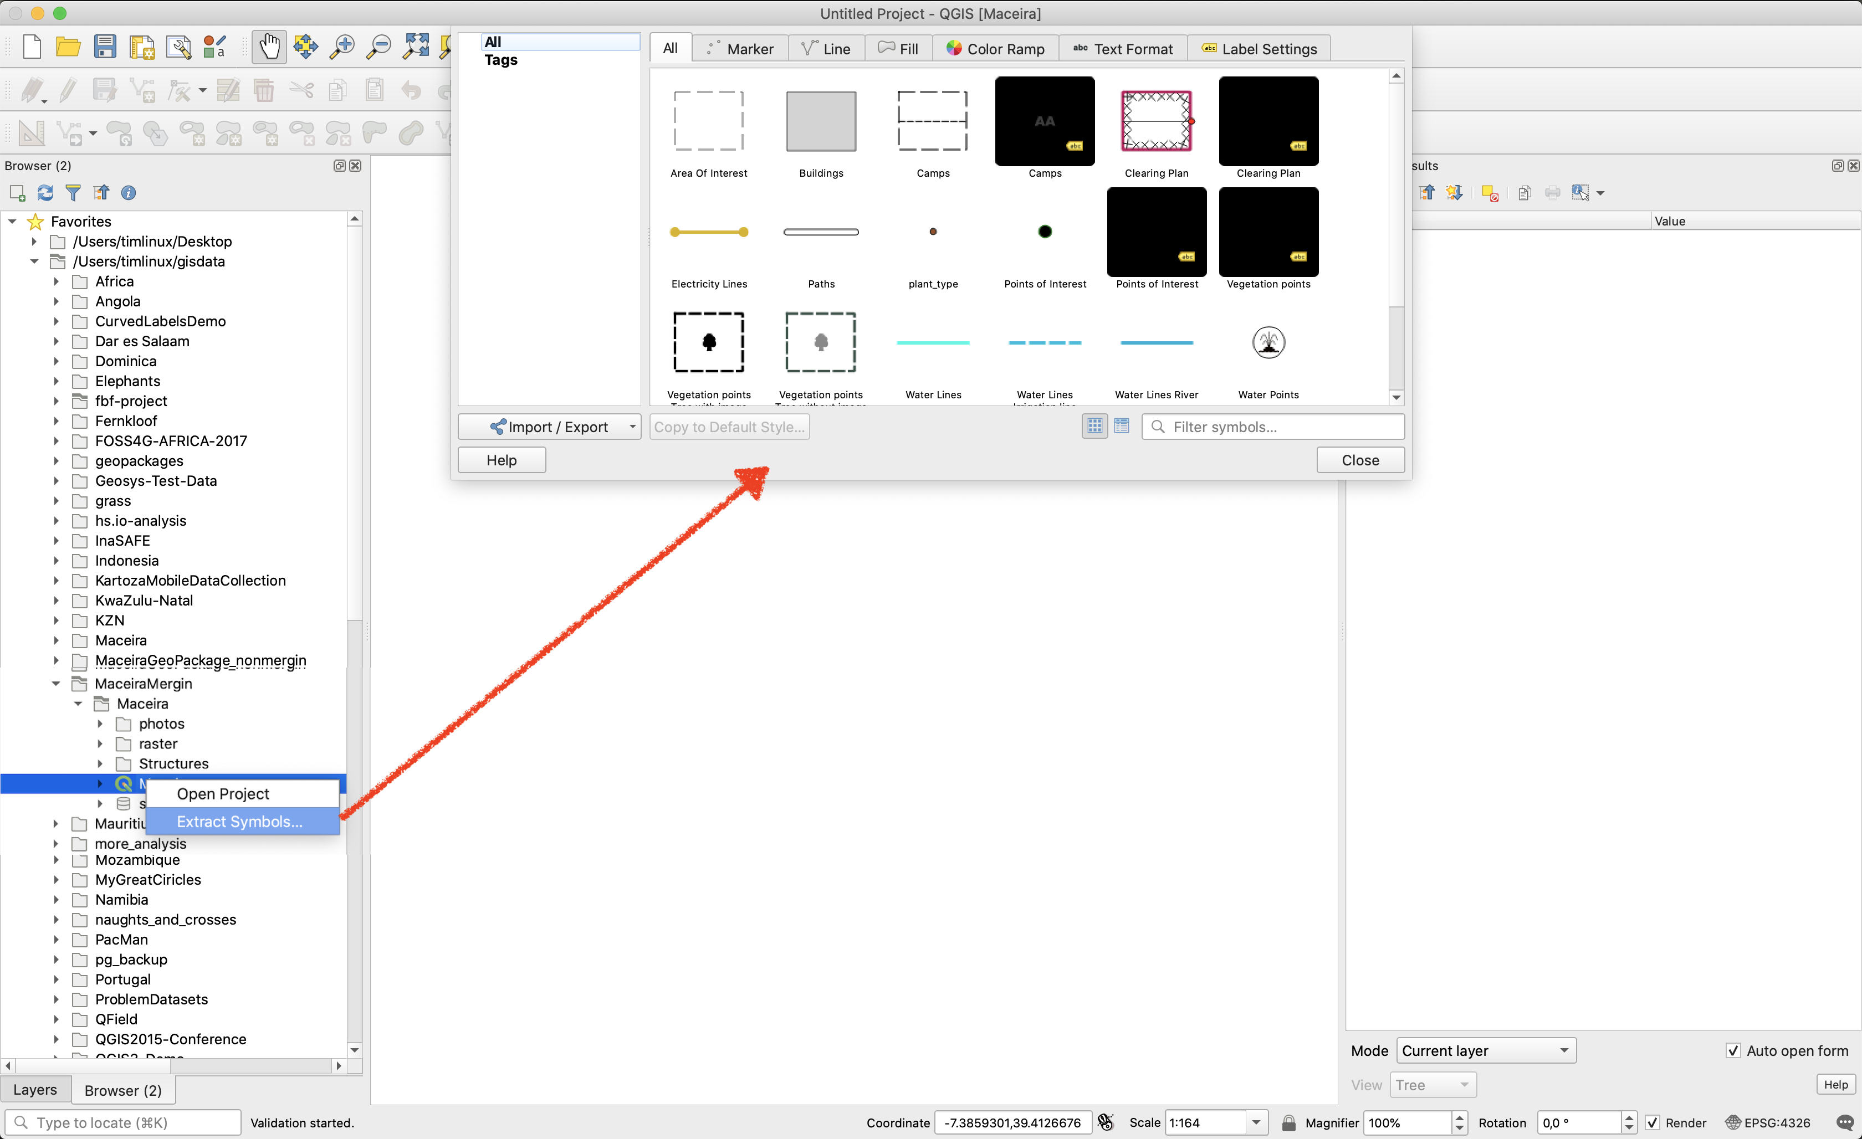This screenshot has width=1862, height=1139.
Task: Expand the Africa folder in the Browser
Action: [56, 282]
